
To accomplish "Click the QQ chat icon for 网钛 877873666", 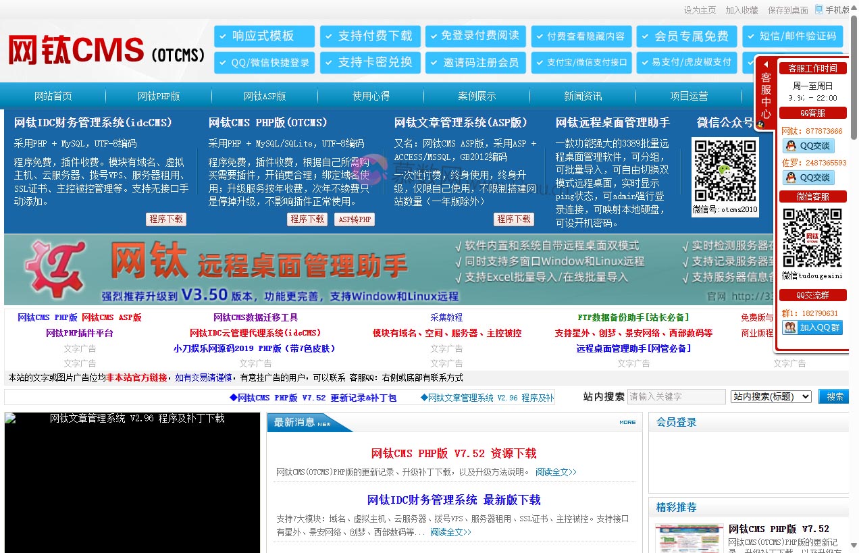I will [808, 145].
